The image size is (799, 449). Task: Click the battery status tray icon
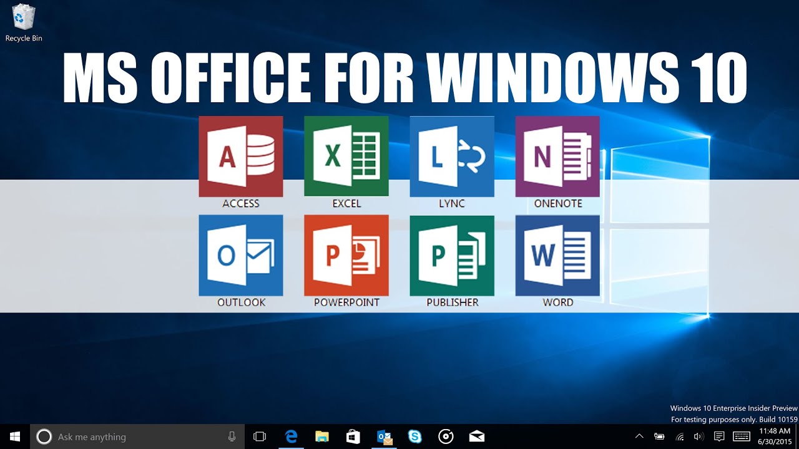[x=659, y=437]
